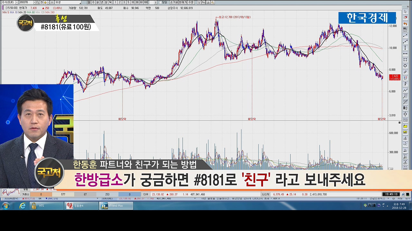Expand the stock code 093370 dropdown arrow

(x=34, y=3)
